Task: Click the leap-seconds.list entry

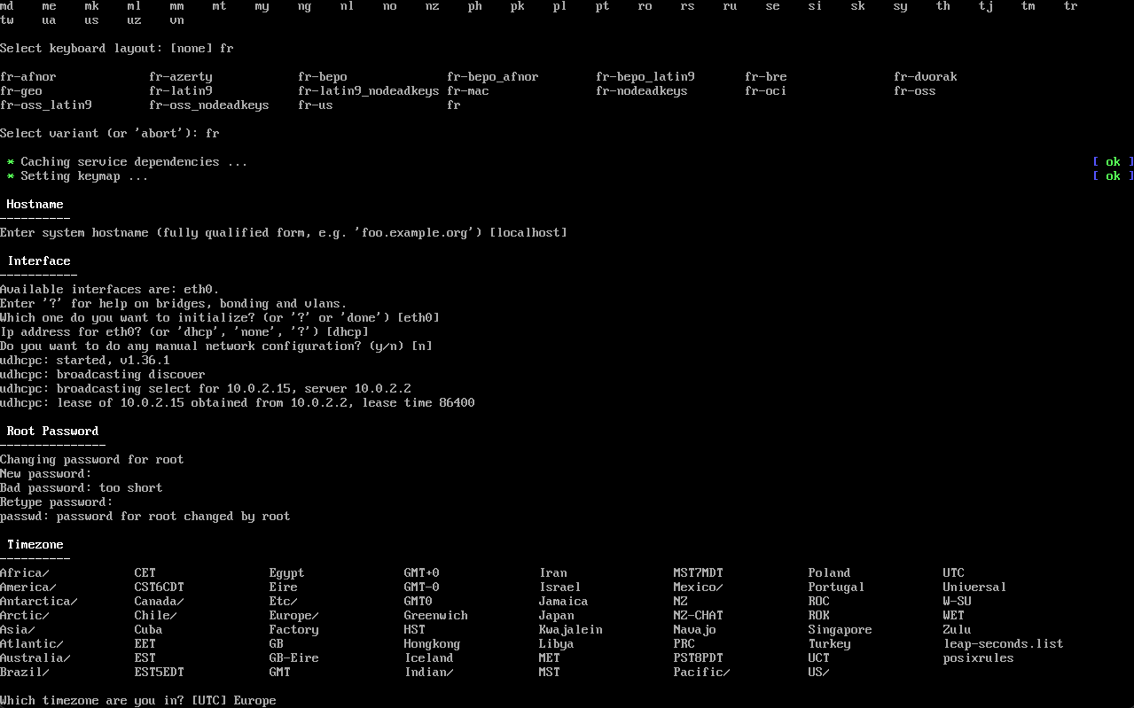Action: pyautogui.click(x=1003, y=643)
